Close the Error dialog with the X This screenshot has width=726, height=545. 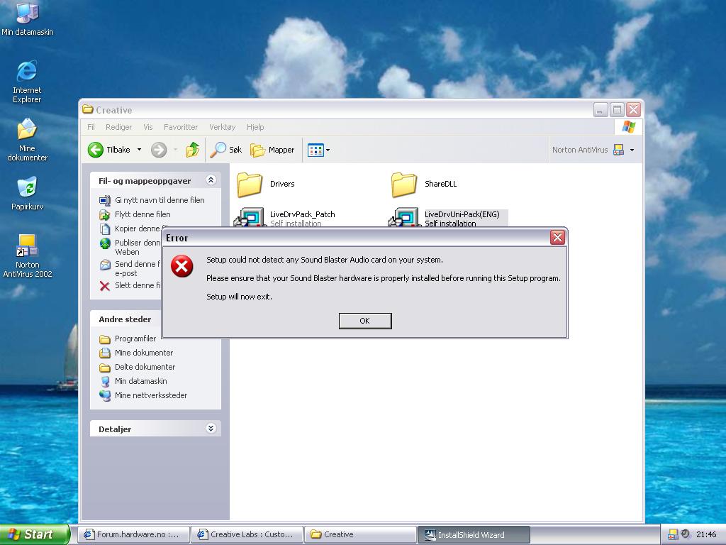tap(557, 237)
